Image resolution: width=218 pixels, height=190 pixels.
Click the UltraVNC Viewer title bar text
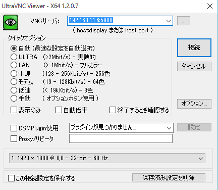click(40, 6)
